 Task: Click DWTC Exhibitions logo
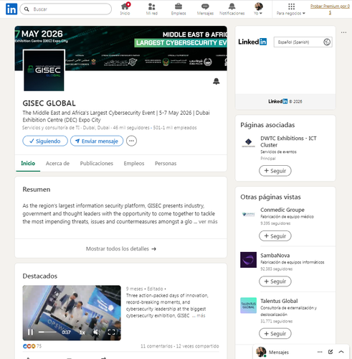[248, 143]
